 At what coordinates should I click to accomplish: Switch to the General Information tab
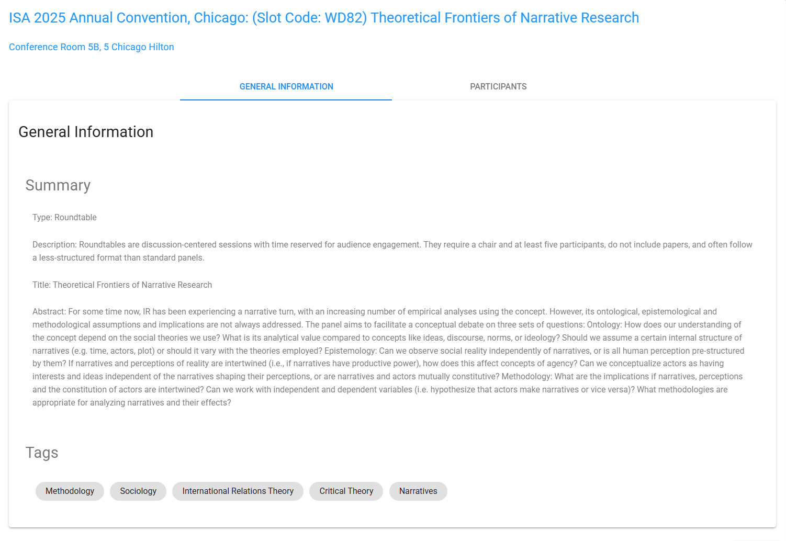pyautogui.click(x=286, y=87)
